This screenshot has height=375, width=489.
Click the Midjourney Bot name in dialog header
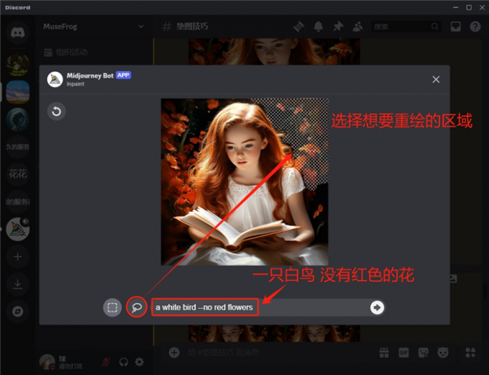[90, 76]
